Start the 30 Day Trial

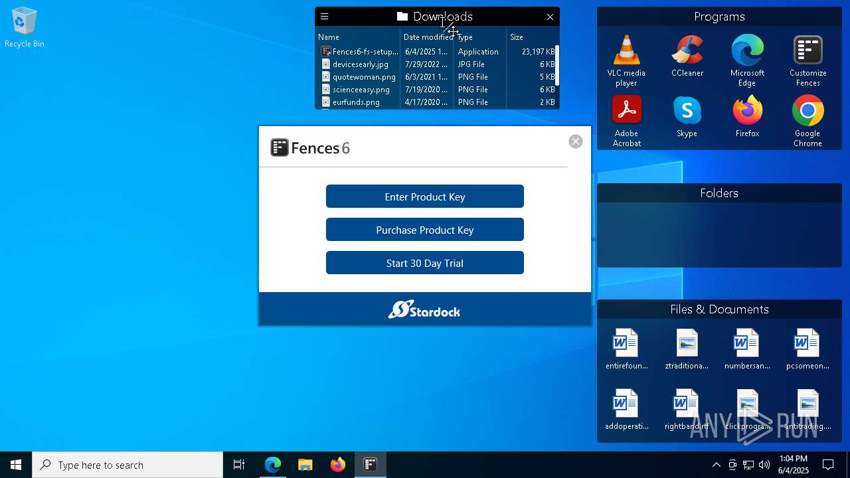pos(425,263)
